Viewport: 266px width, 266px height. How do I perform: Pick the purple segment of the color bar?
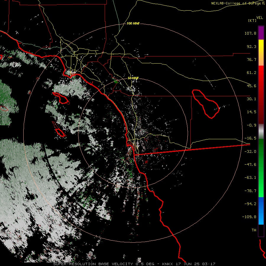261,33
